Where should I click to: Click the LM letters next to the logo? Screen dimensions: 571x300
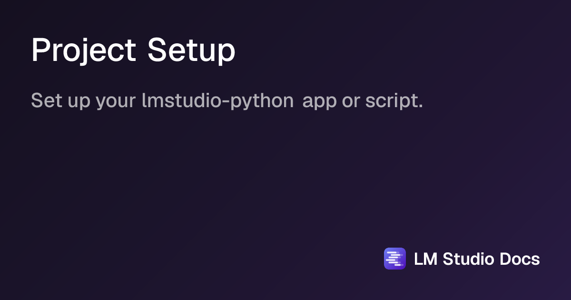coord(426,259)
